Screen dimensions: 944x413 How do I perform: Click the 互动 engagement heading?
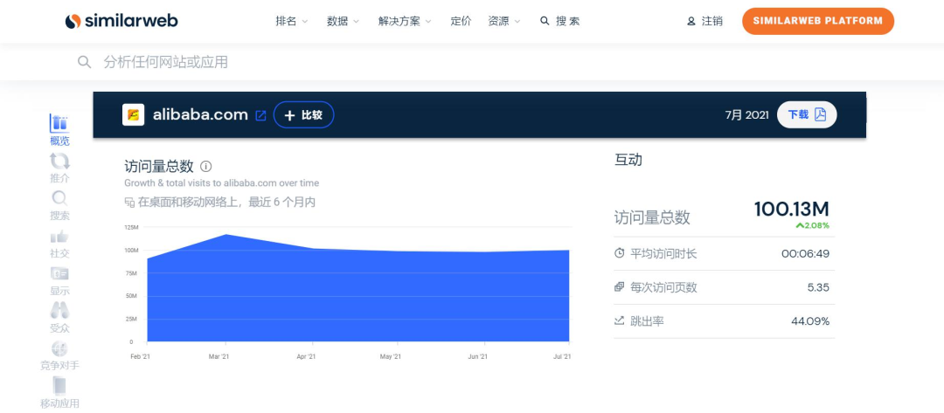tap(628, 160)
